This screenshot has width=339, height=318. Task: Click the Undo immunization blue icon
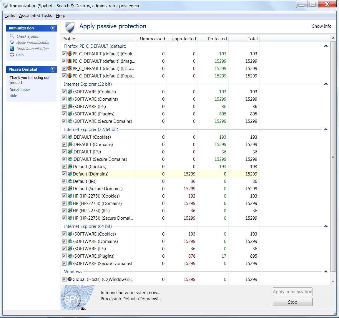coord(12,49)
